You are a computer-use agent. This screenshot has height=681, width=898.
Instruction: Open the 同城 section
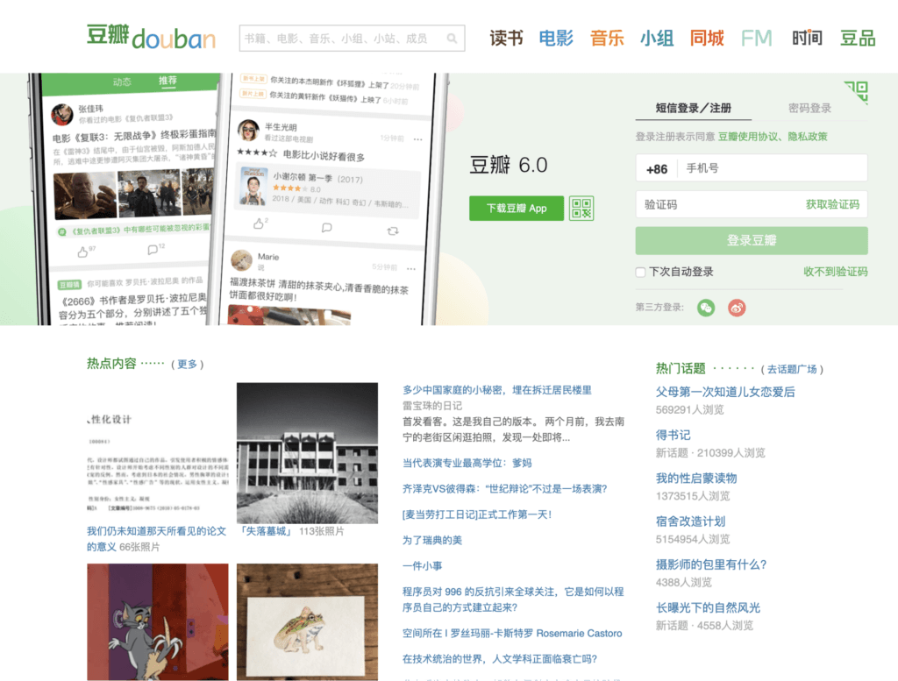(707, 39)
